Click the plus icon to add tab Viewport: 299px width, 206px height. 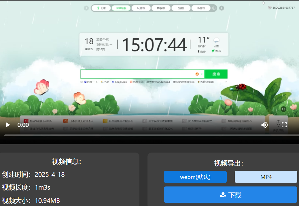[214, 8]
